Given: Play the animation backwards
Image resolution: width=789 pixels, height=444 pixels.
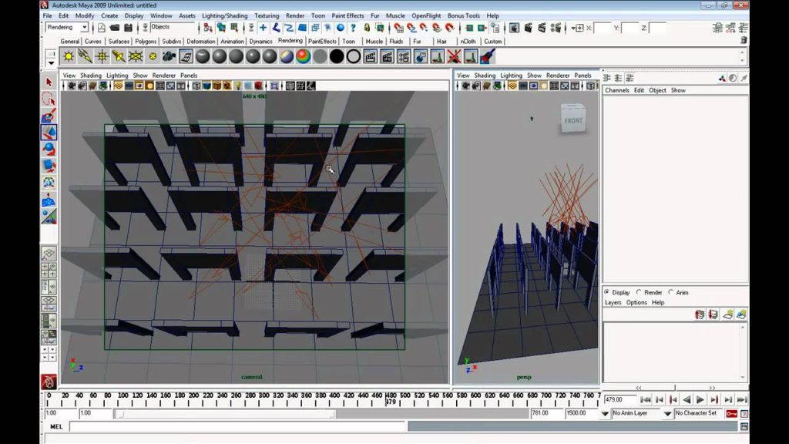Looking at the screenshot, I should click(687, 400).
